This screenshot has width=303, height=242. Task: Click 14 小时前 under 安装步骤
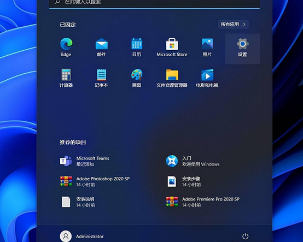191,185
